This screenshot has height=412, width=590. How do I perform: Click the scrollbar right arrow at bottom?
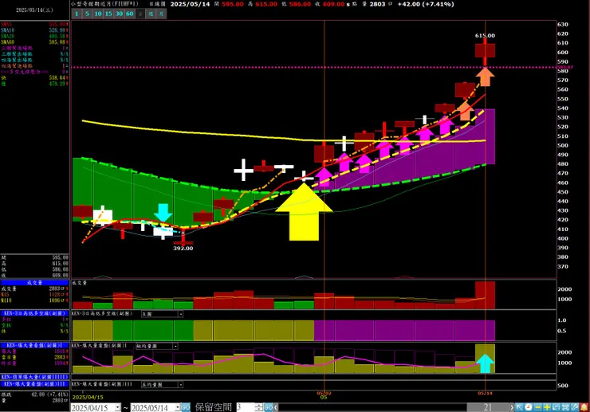pyautogui.click(x=512, y=407)
